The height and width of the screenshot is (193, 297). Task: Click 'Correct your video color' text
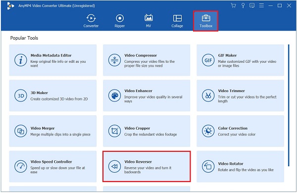click(x=237, y=134)
